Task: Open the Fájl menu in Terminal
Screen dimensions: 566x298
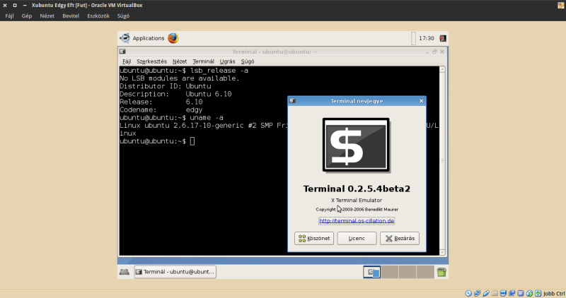Action: tap(127, 61)
